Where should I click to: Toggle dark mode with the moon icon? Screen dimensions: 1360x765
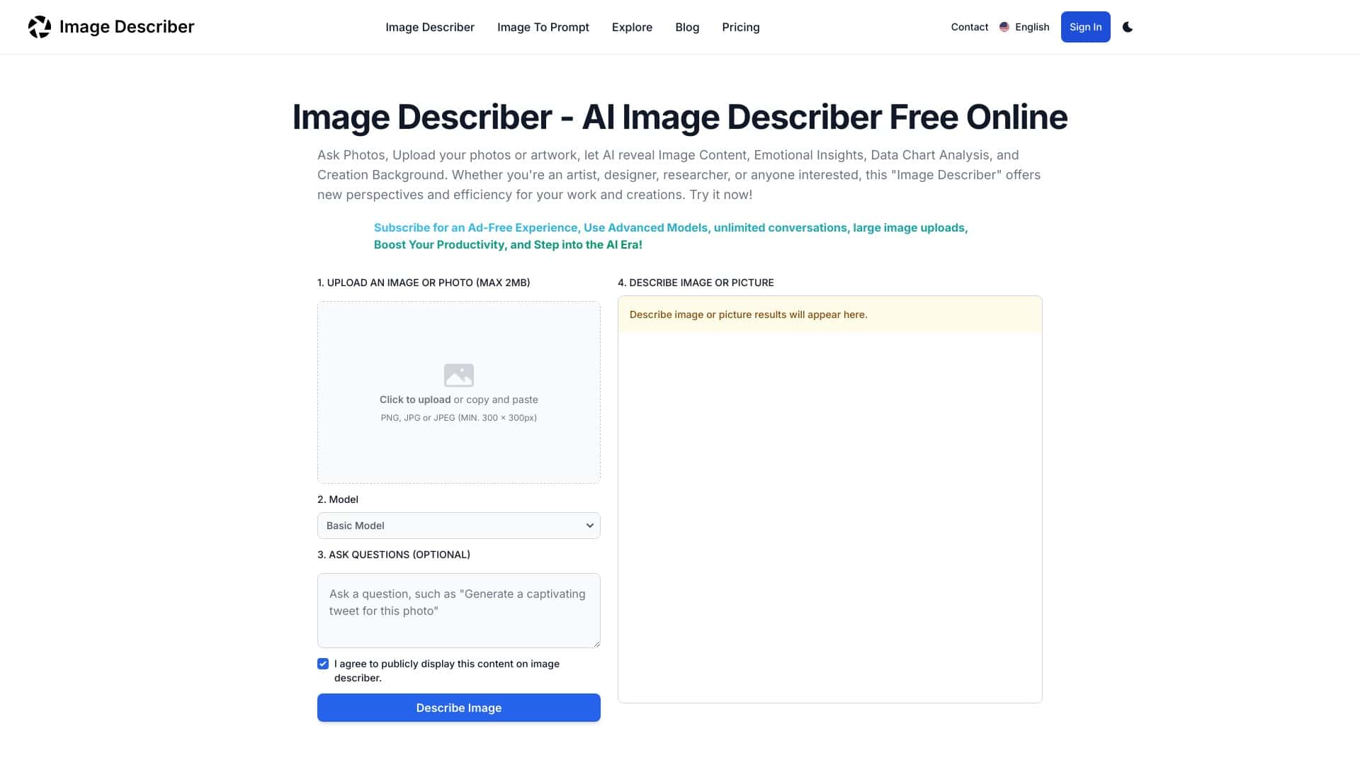coord(1128,27)
